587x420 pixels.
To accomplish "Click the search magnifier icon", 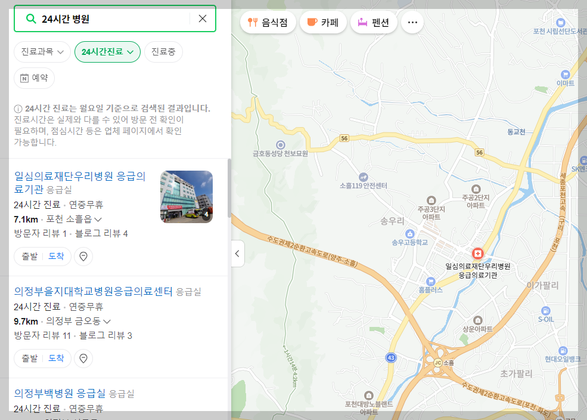I will [31, 18].
